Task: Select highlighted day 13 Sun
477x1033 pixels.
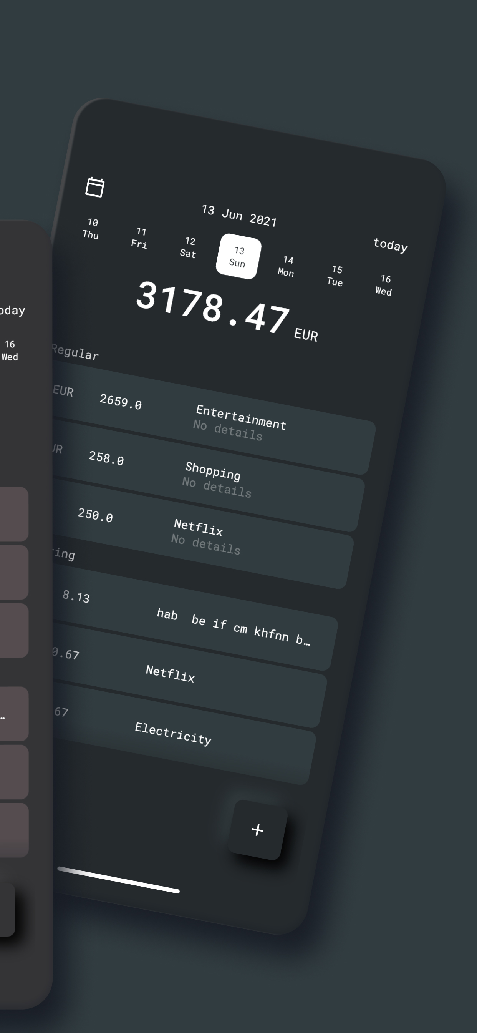Action: pos(238,257)
